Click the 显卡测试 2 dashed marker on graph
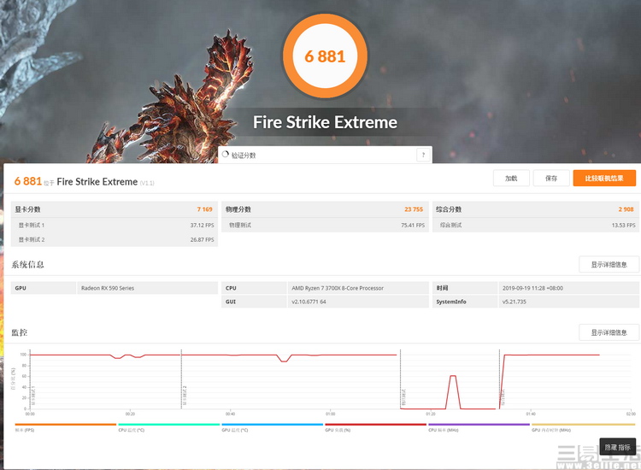Image resolution: width=641 pixels, height=470 pixels. tap(181, 379)
